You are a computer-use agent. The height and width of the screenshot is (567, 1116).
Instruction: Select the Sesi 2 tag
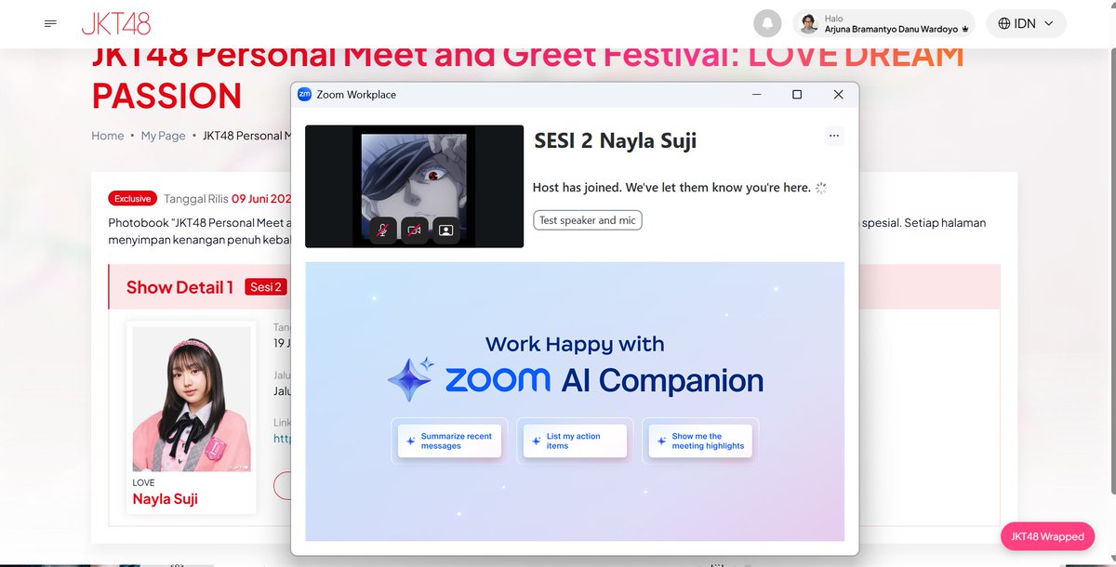[x=265, y=287]
